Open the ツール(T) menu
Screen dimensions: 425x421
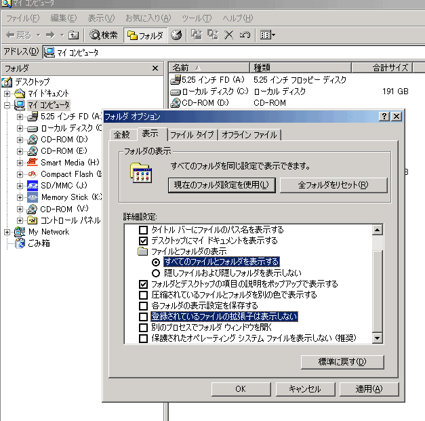coord(197,18)
